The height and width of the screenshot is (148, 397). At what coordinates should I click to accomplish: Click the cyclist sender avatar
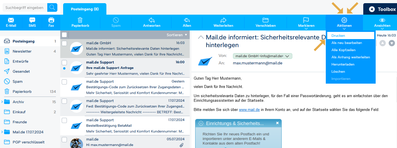(77, 143)
